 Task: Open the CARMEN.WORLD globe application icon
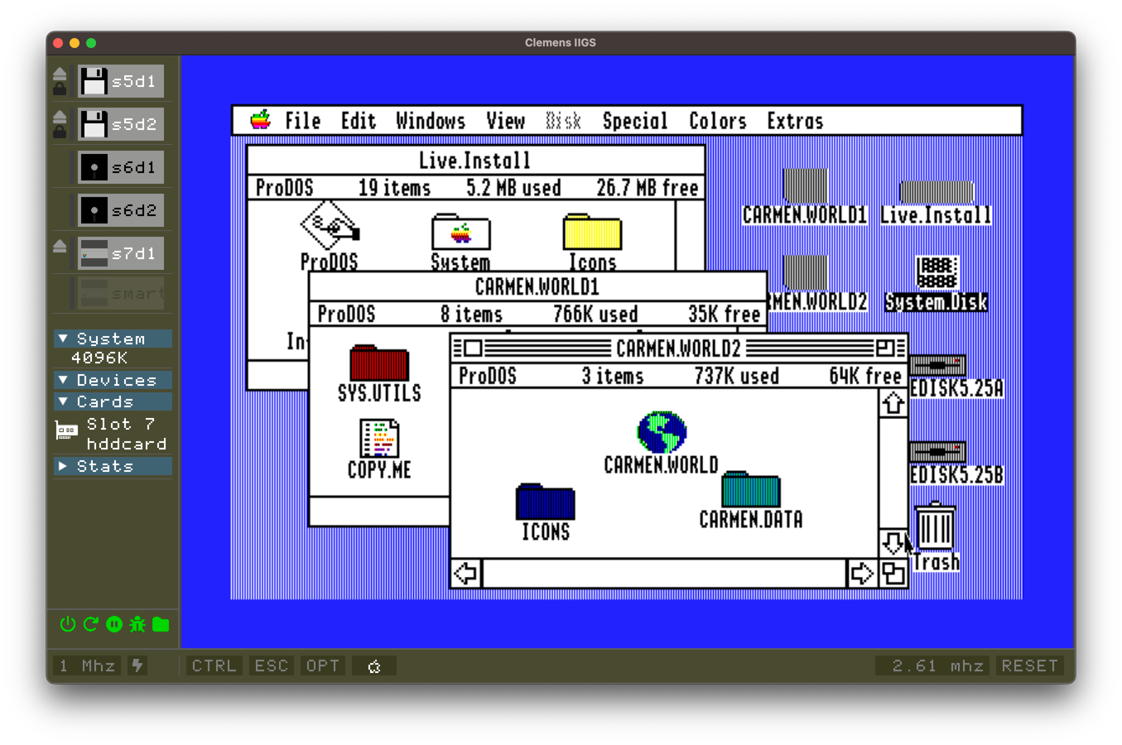[x=661, y=432]
